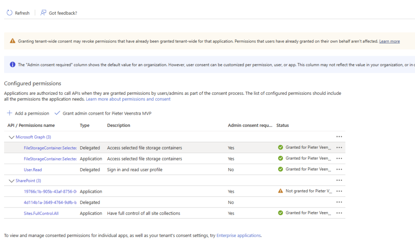
Task: Open the delegated FileStorageContainer.Selected permission link
Action: tap(50, 148)
